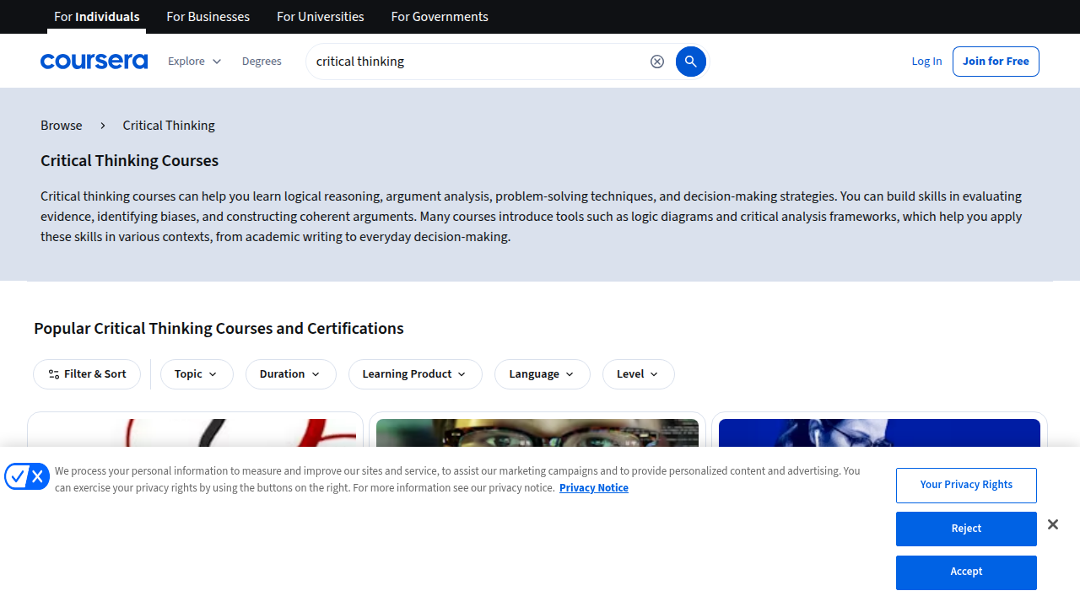Click the Critical Thinking Courses heading
This screenshot has width=1080, height=607.
point(129,161)
